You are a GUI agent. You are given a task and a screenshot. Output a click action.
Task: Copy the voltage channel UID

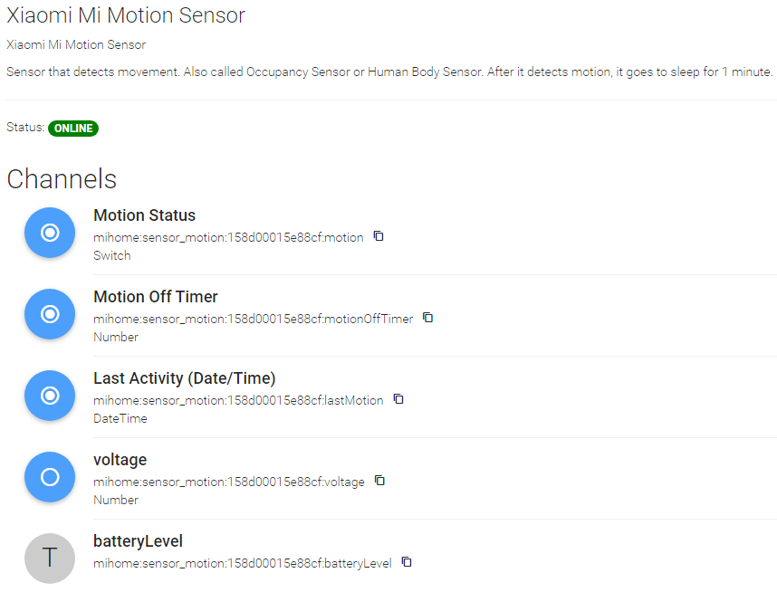380,481
